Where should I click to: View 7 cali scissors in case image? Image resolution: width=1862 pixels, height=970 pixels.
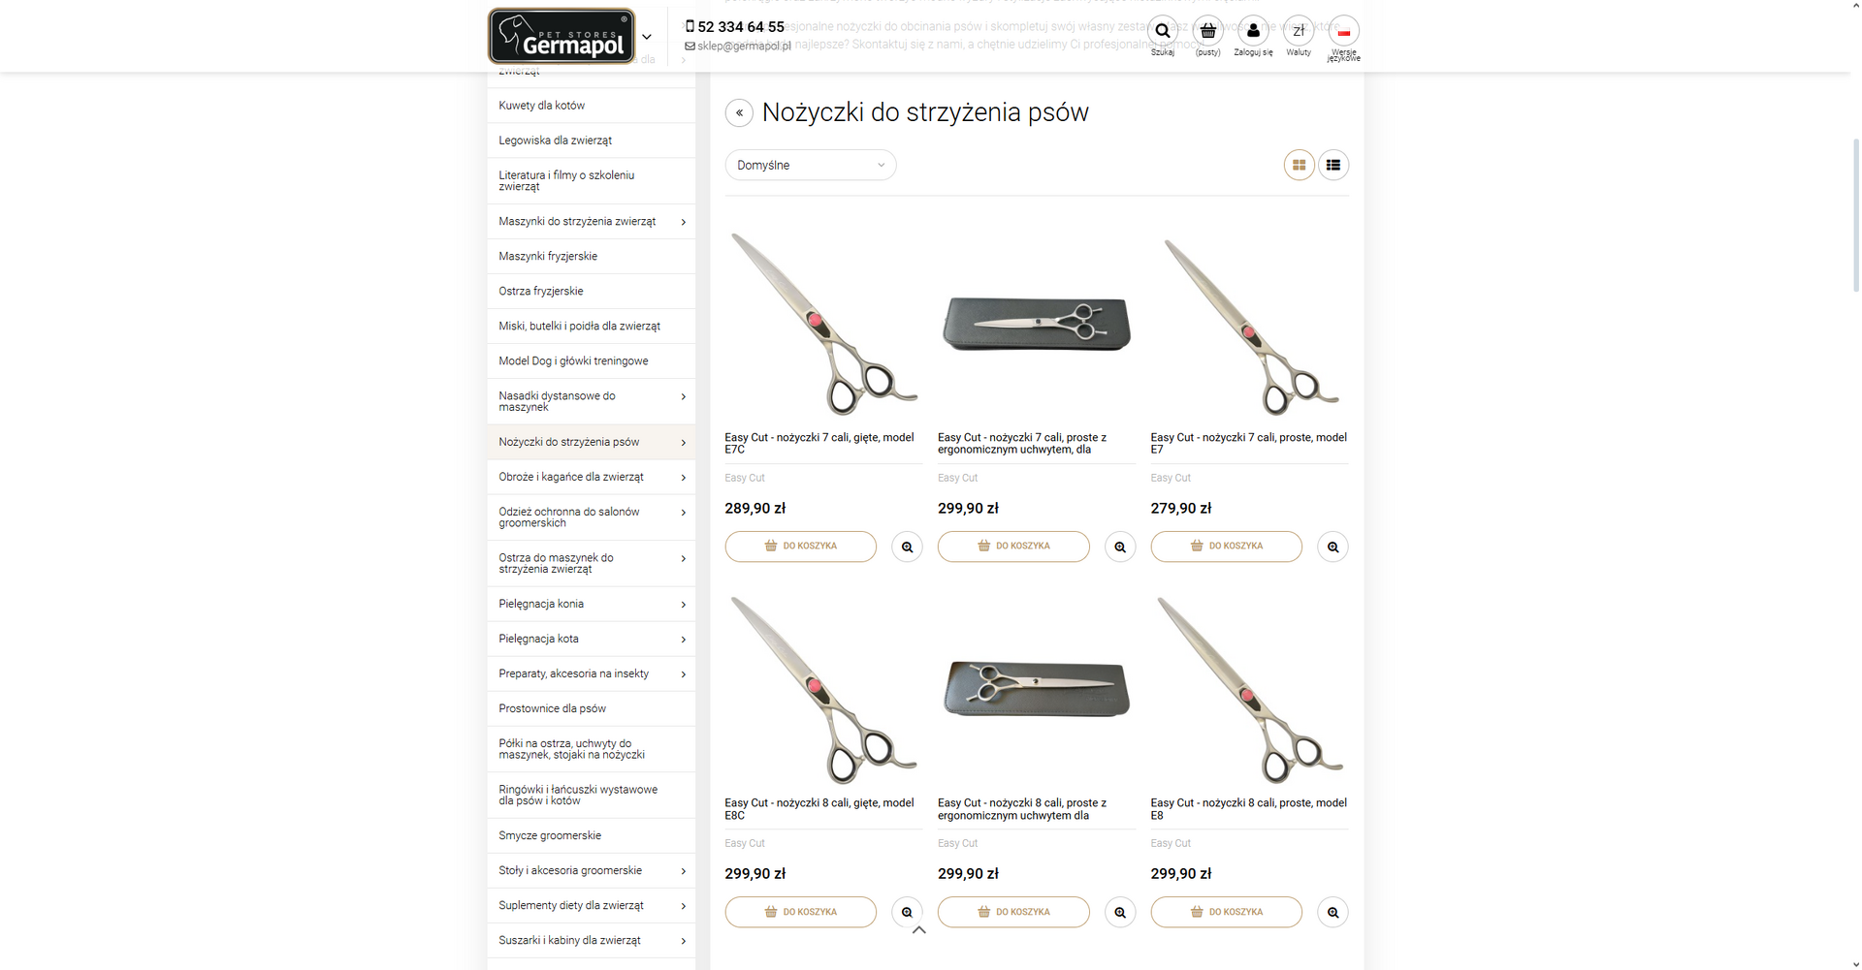click(1037, 325)
